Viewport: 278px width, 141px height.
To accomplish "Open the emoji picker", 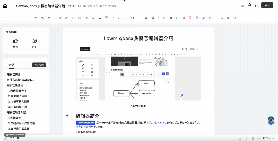I will (153, 18).
